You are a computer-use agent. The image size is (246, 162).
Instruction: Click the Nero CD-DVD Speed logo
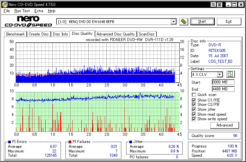tap(28, 21)
